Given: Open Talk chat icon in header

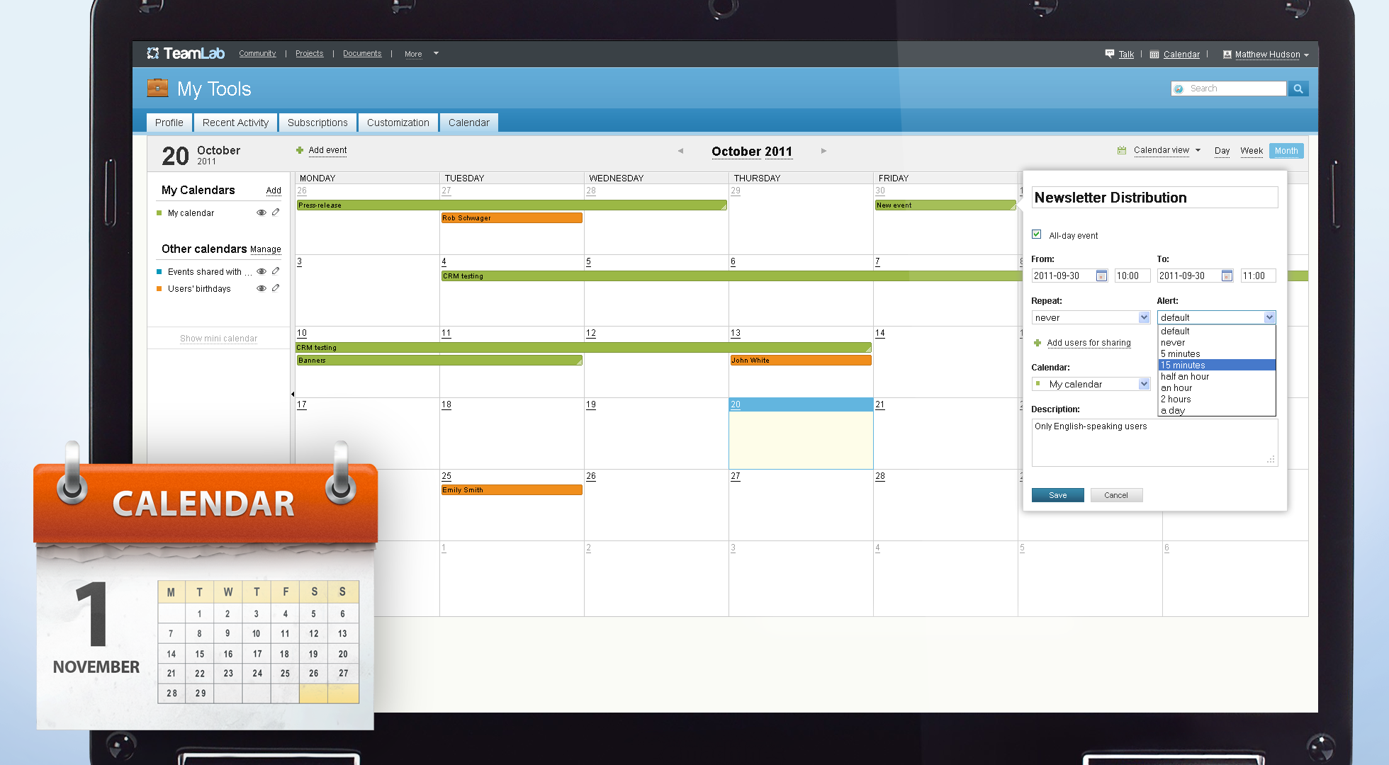Looking at the screenshot, I should click(x=1110, y=54).
